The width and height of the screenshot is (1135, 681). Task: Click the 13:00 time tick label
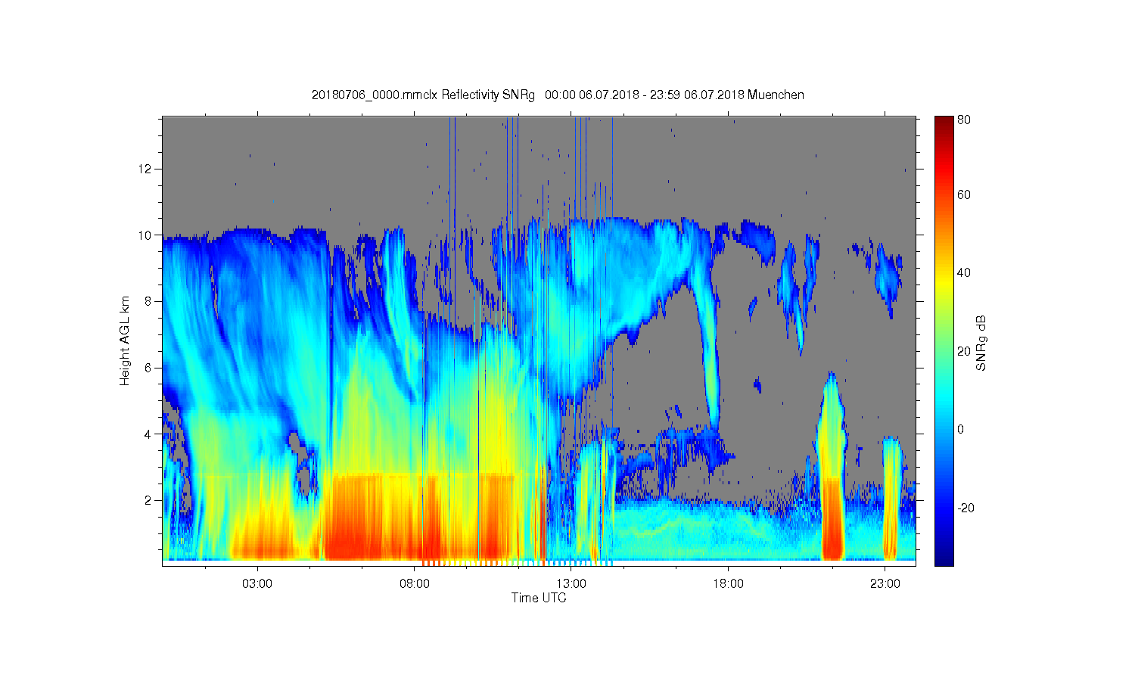(x=571, y=584)
